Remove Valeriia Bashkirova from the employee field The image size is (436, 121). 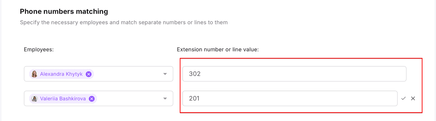(92, 99)
